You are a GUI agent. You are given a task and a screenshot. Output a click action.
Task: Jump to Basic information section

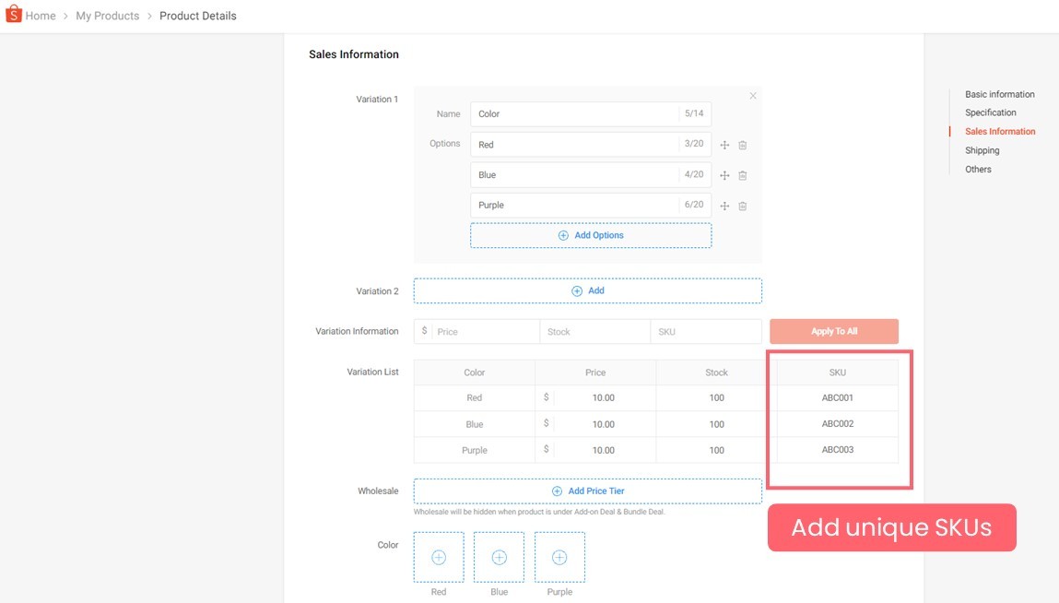1000,94
